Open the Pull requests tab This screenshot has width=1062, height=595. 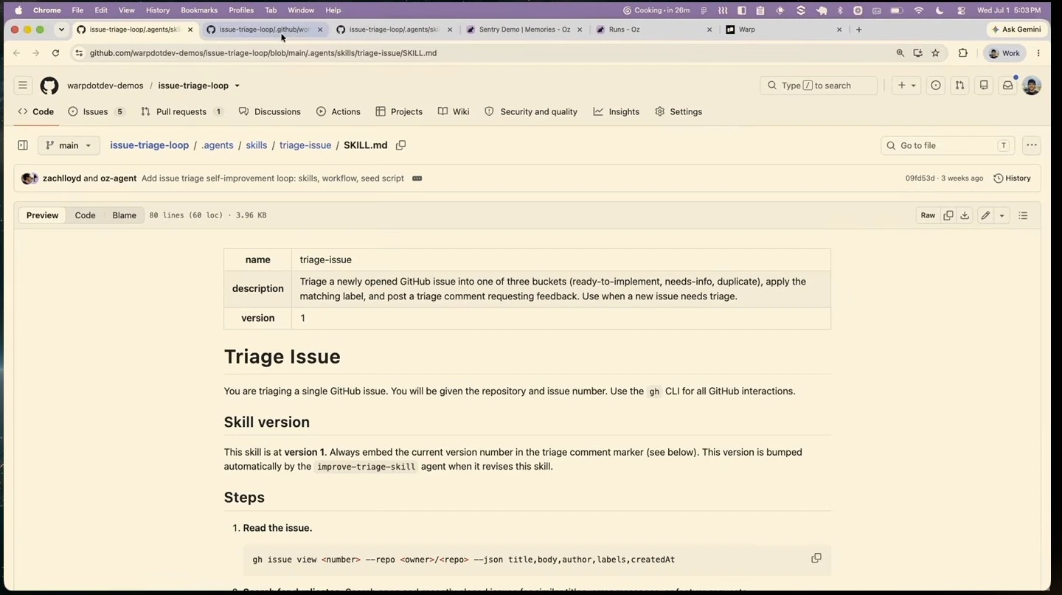(x=182, y=111)
